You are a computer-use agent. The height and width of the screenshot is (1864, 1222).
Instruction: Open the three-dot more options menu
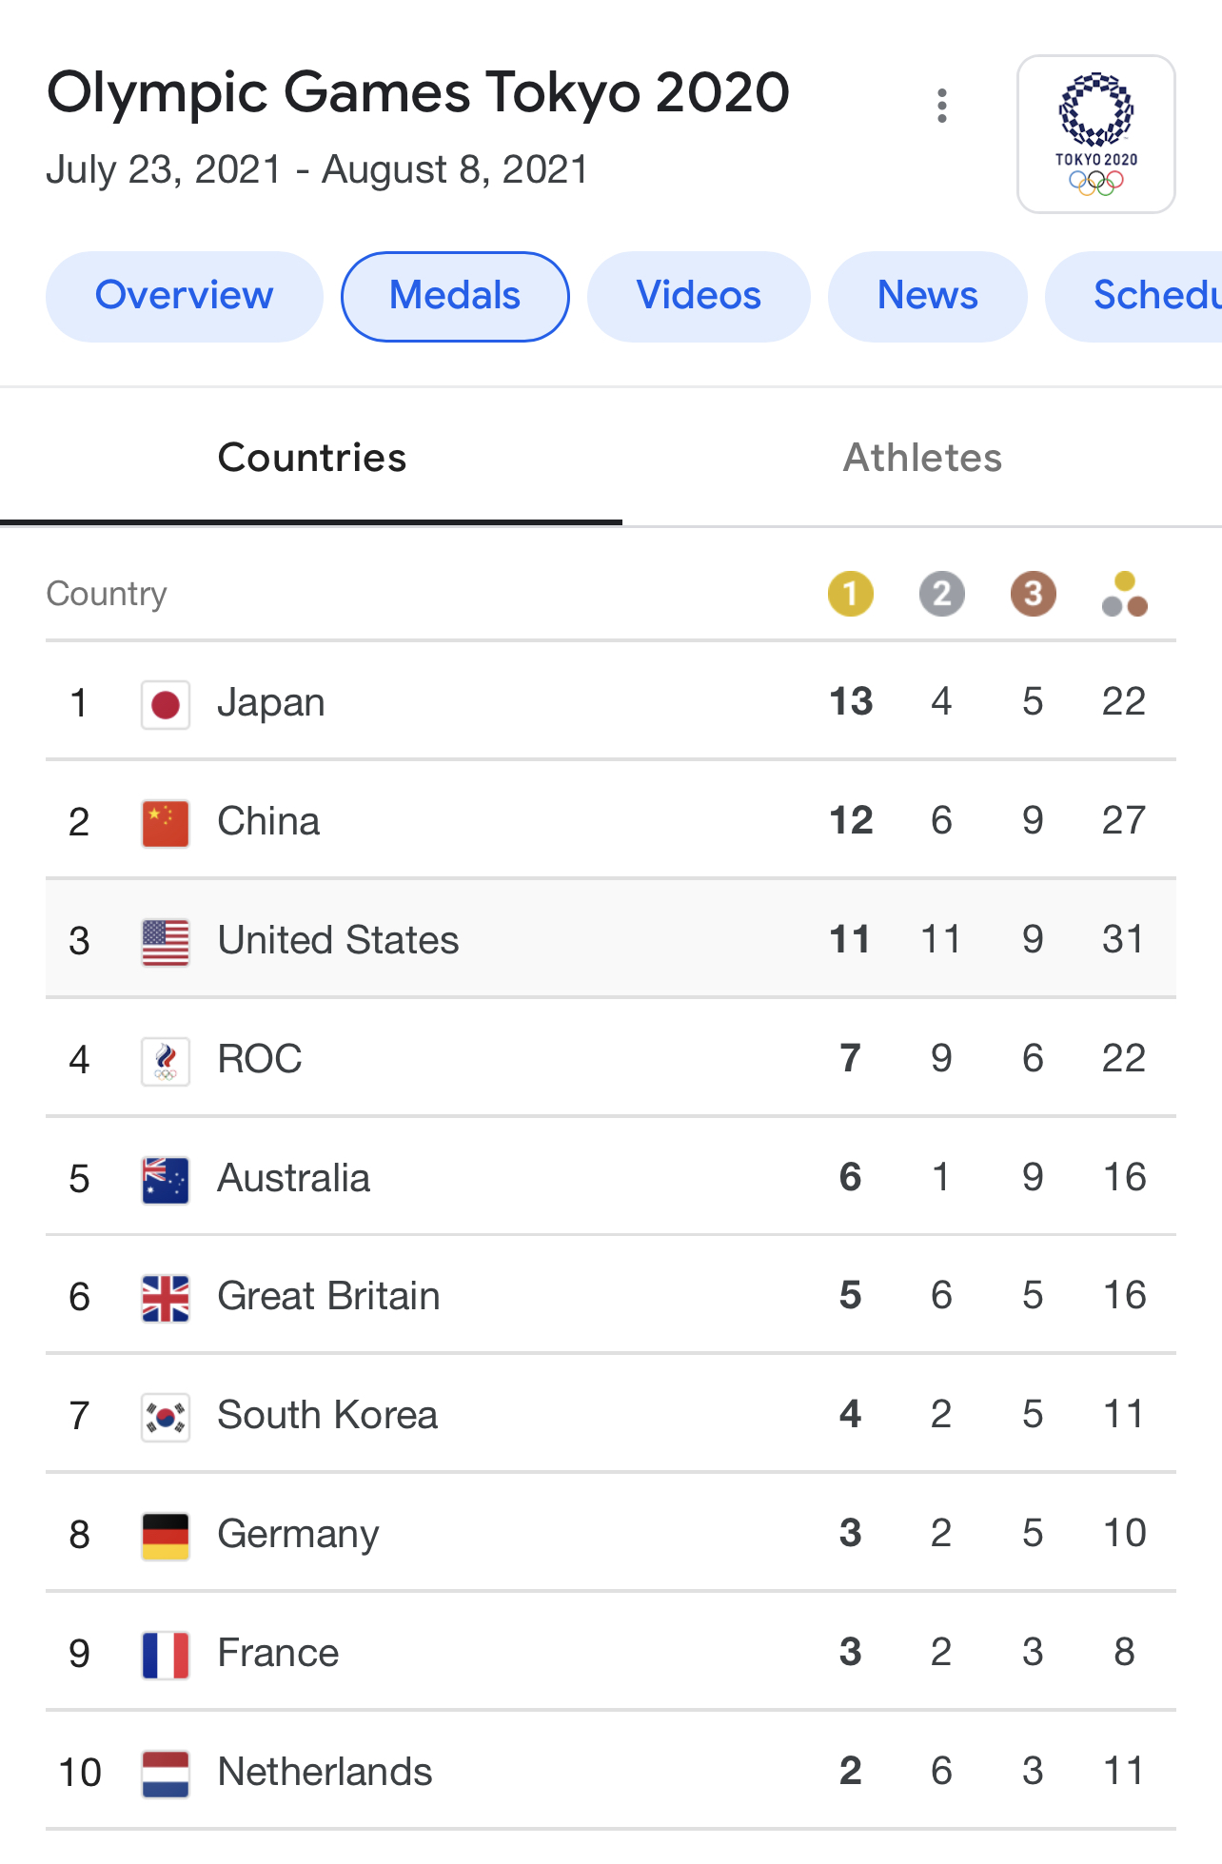pos(941,106)
